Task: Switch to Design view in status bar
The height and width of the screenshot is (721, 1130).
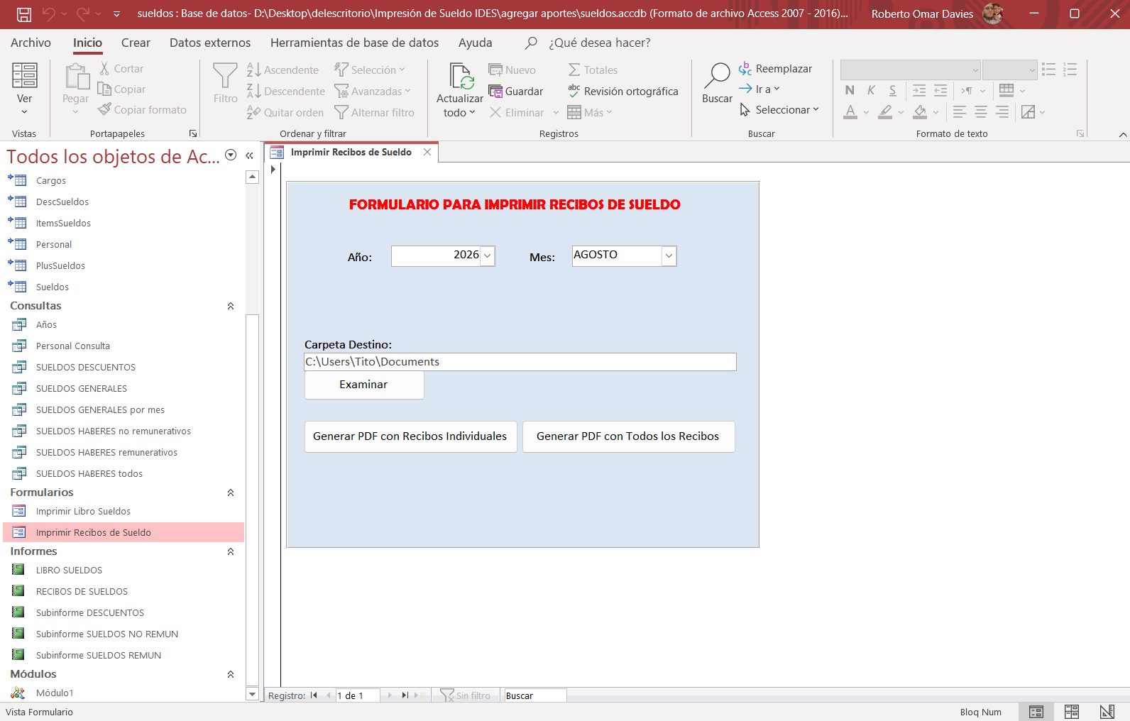Action: click(1107, 712)
